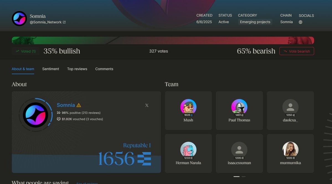Click the '327 votes' count
The width and height of the screenshot is (332, 184).
(159, 51)
